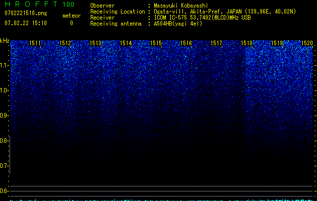Click the 1519 time marker

(x=277, y=43)
